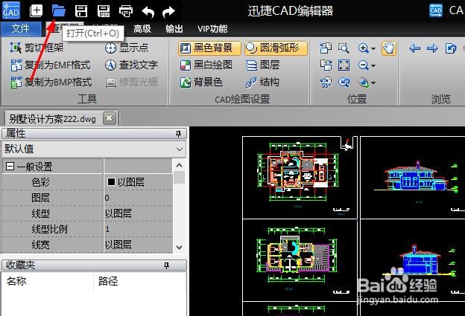Click the upper elevation drawing
The height and width of the screenshot is (316, 465).
coord(415,177)
